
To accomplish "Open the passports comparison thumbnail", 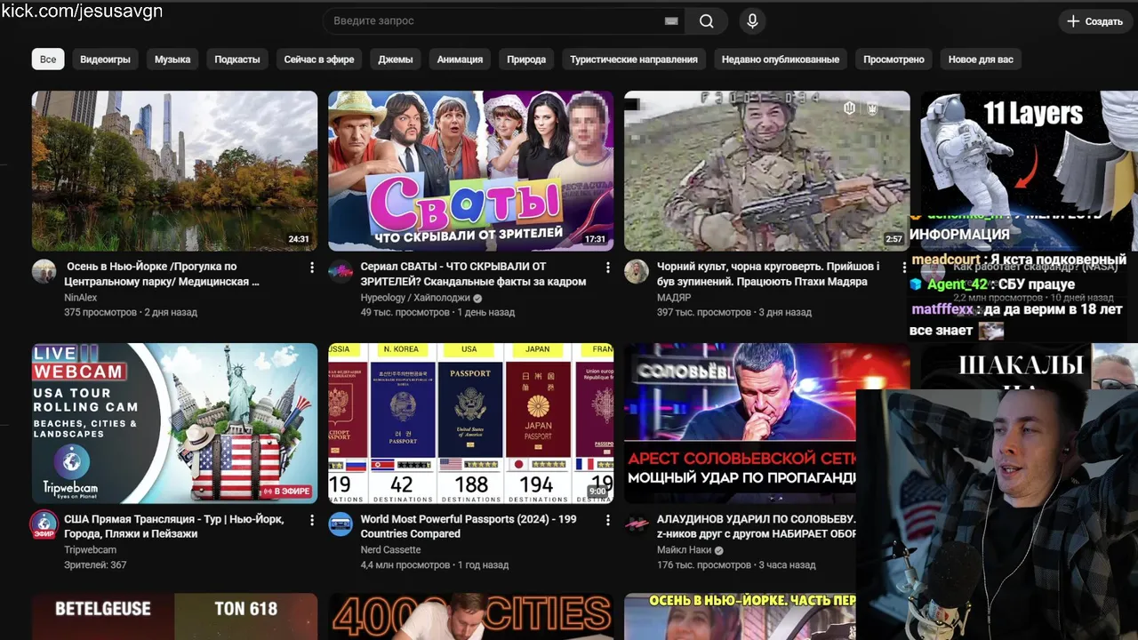I will 470,423.
